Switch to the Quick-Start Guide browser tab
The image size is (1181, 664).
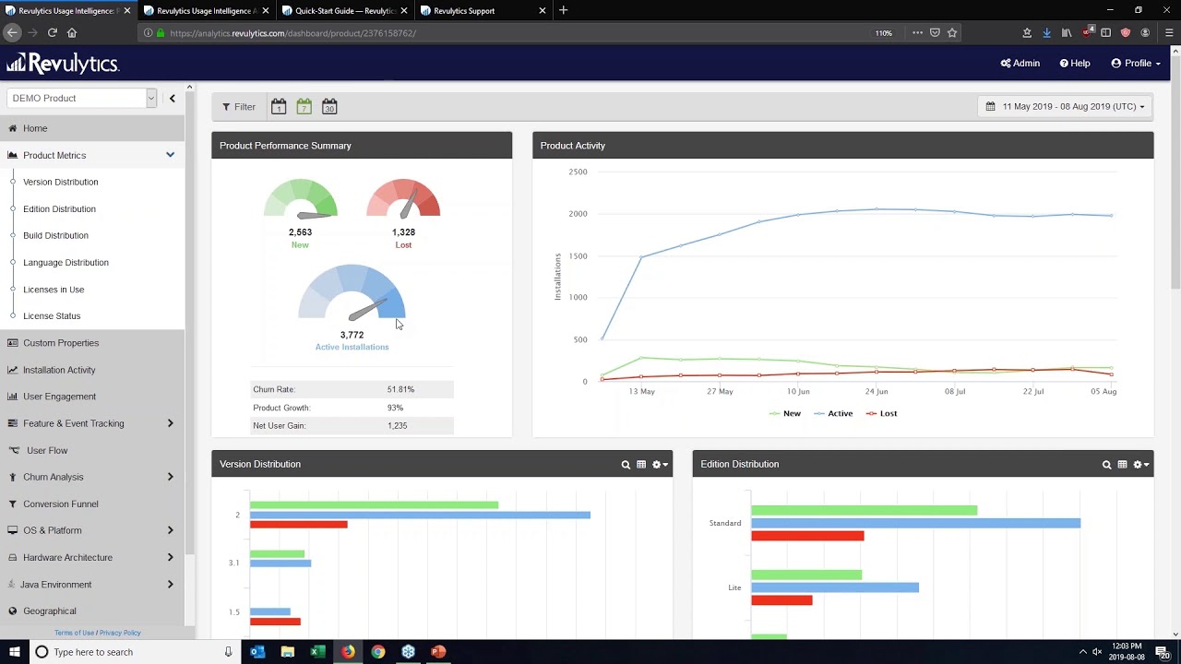(x=345, y=10)
